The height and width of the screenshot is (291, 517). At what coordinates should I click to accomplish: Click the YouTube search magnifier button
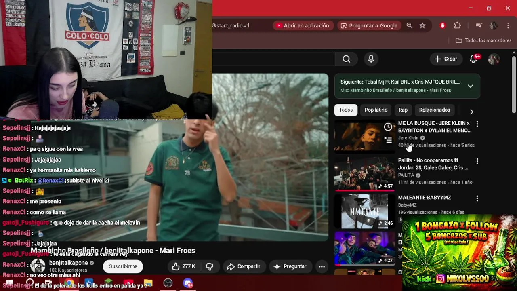pos(346,59)
